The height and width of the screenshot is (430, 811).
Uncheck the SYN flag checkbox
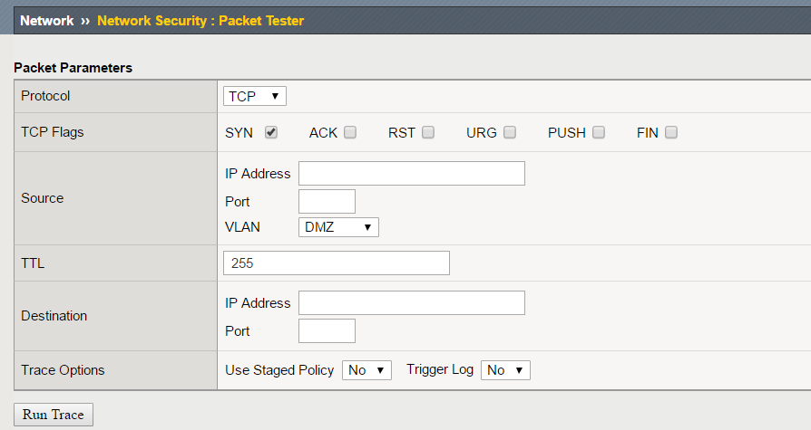271,132
